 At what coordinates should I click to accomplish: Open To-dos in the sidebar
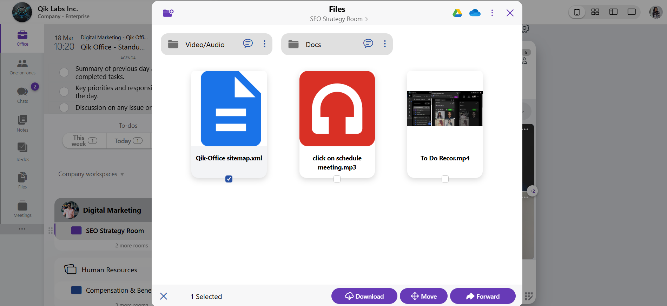(x=22, y=152)
